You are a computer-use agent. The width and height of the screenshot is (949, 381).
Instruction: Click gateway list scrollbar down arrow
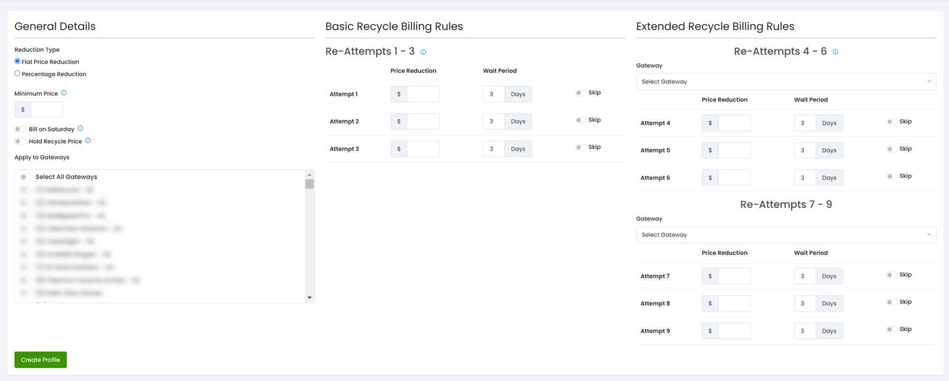tap(310, 298)
